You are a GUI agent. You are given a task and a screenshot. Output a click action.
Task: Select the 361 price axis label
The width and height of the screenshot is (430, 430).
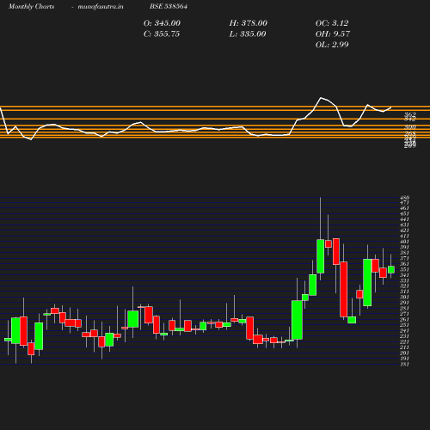tap(404, 264)
